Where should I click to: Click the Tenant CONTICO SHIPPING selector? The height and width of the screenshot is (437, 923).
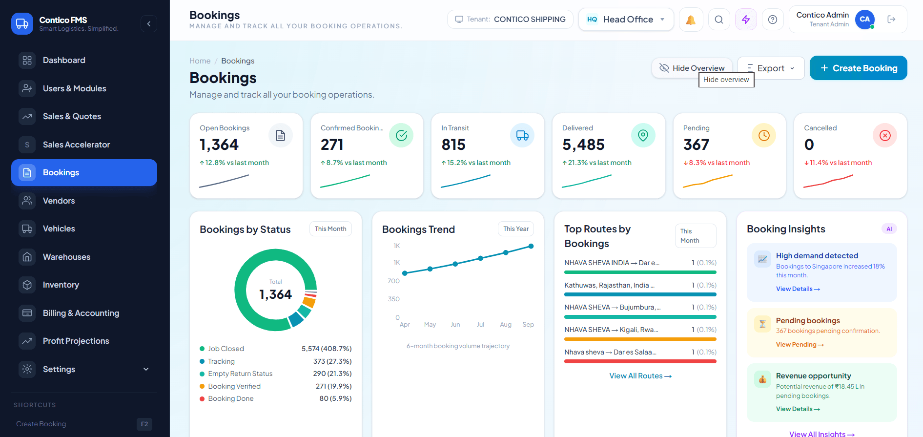coord(510,20)
